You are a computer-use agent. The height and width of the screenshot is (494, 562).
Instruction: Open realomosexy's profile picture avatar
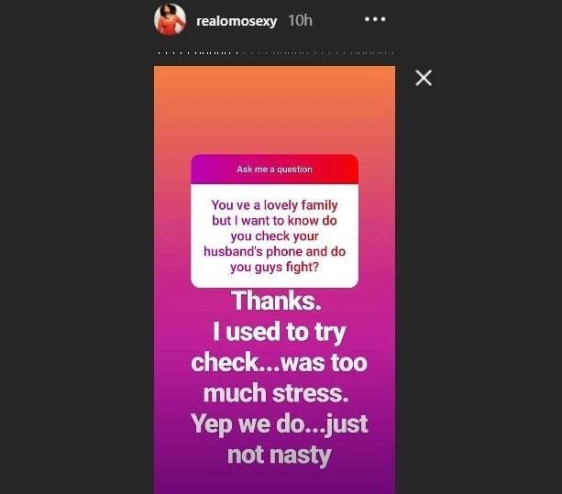click(x=170, y=19)
